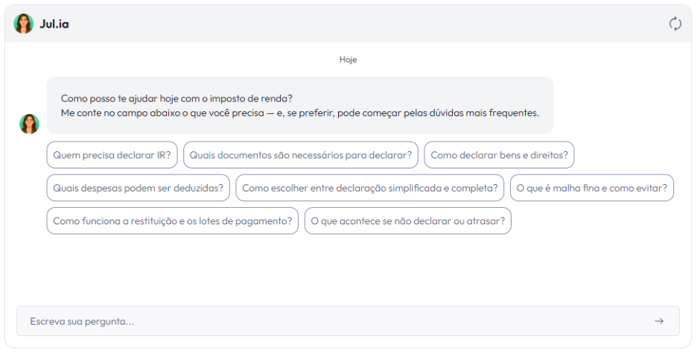
Task: Click Jul.ia's avatar in the header
Action: click(24, 24)
